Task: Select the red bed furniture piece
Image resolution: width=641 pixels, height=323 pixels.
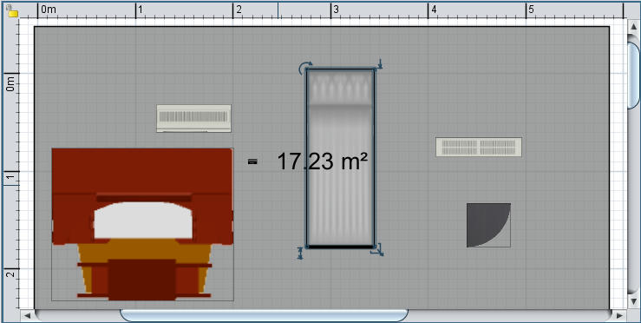Action: pos(142,224)
